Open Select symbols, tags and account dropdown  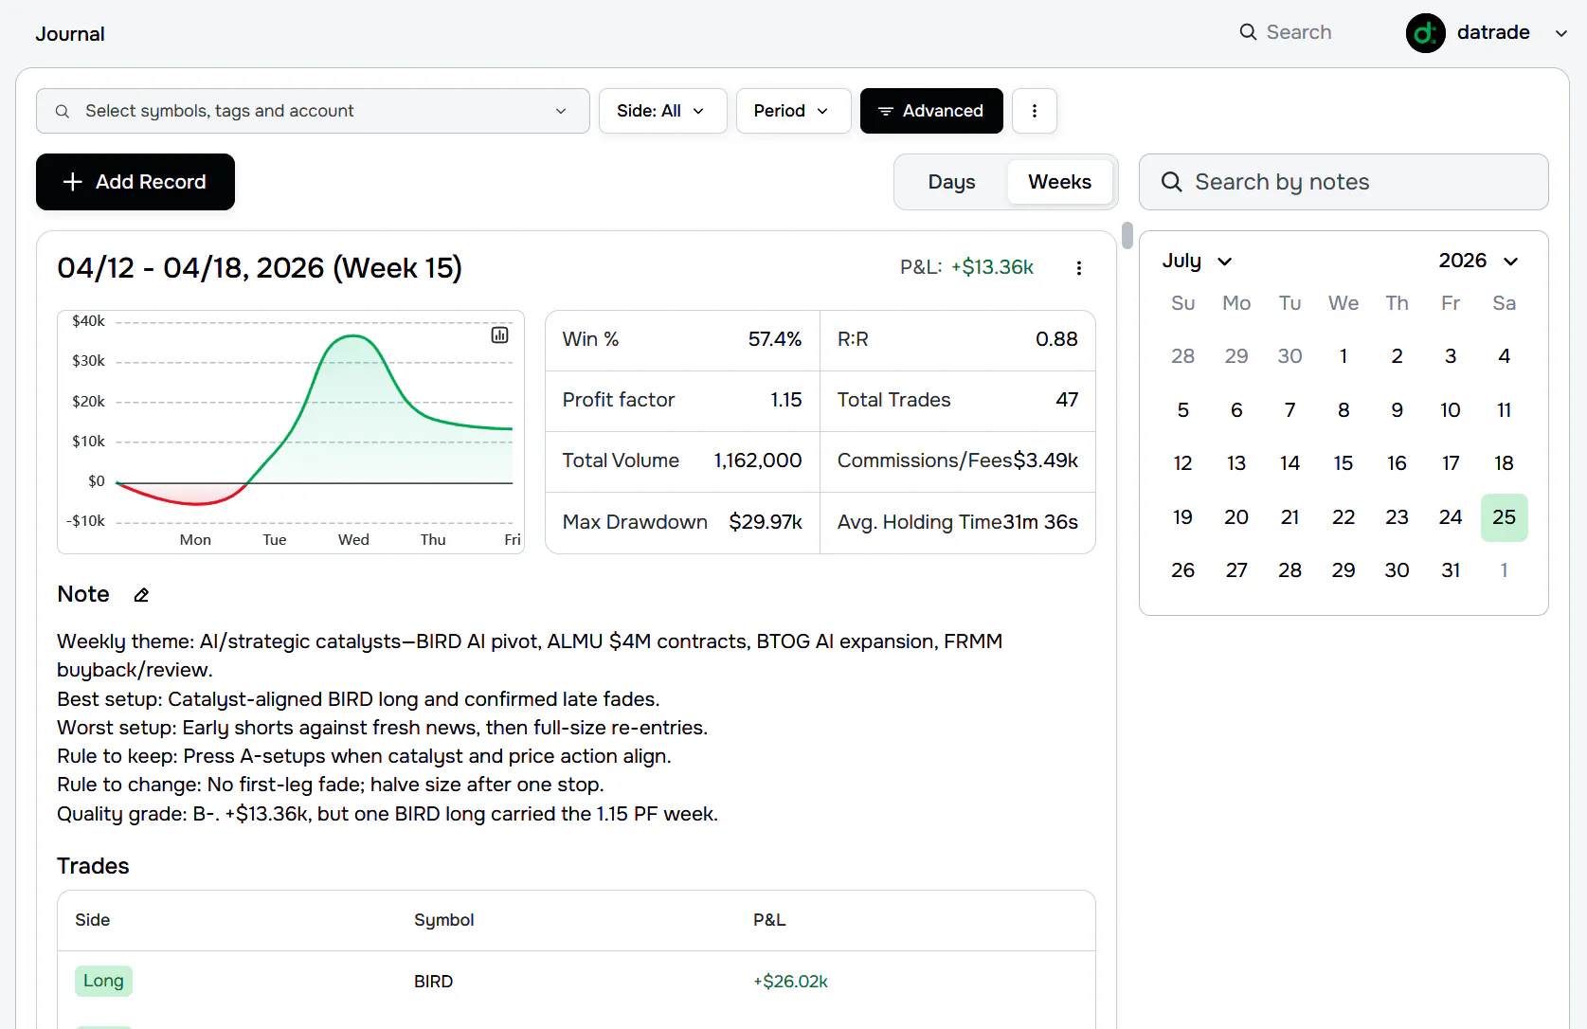click(313, 111)
